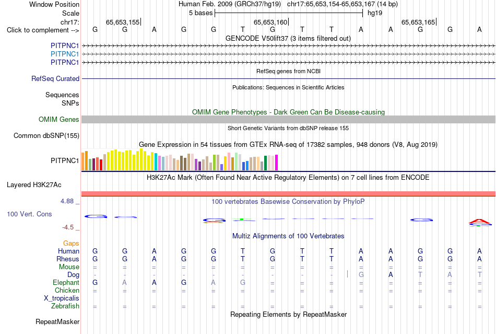Open the 'OMIM Genes' track label
Image resolution: width=496 pixels, height=334 pixels.
[x=59, y=119]
